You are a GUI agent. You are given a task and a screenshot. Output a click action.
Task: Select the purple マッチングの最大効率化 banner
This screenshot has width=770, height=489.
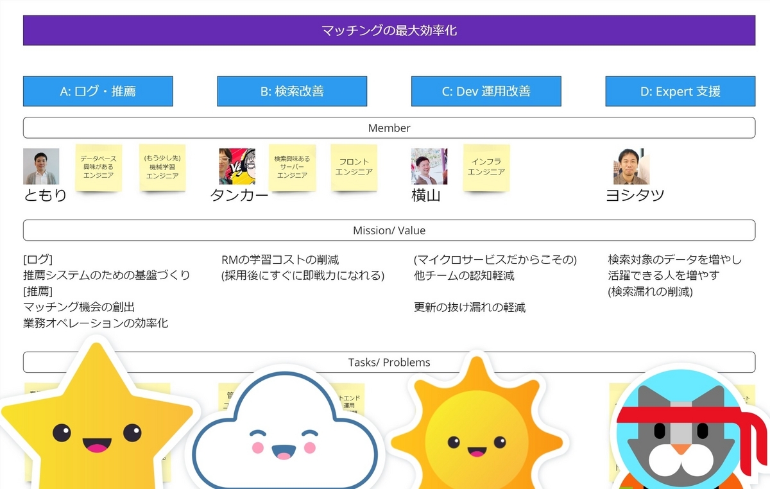389,30
